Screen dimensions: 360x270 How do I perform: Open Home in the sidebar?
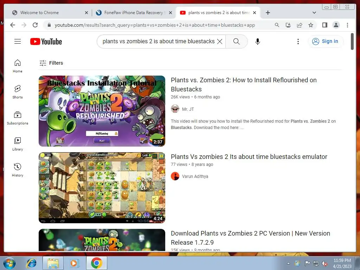pos(18,66)
